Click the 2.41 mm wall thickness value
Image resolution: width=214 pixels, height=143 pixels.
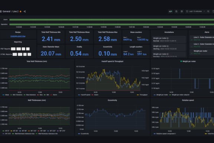tap(51, 39)
